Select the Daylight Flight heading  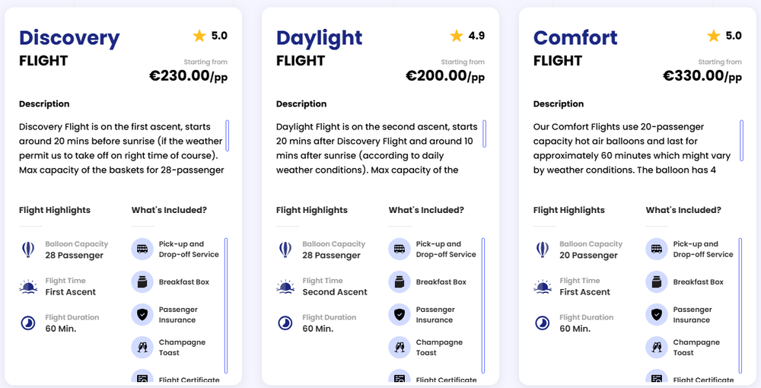320,38
